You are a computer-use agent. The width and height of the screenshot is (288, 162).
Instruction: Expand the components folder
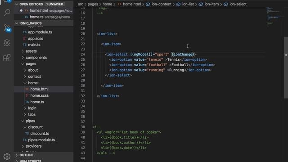(23, 58)
